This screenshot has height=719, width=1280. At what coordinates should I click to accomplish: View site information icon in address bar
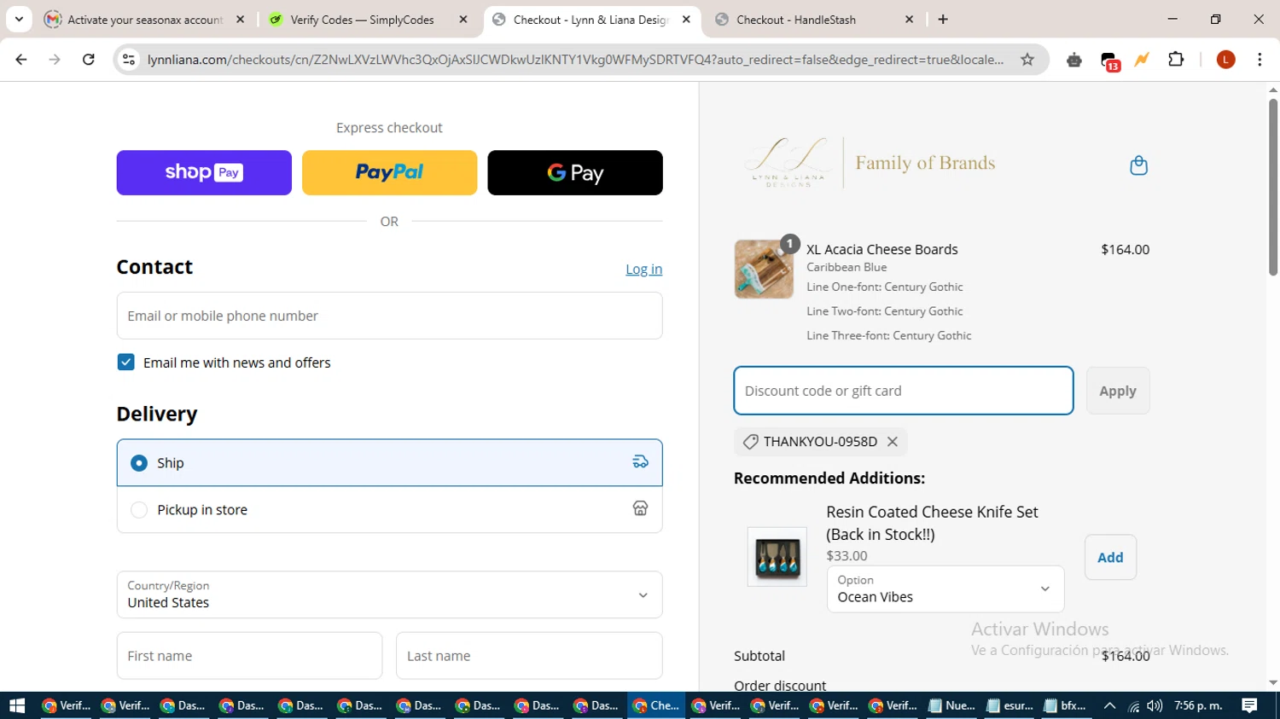[129, 60]
